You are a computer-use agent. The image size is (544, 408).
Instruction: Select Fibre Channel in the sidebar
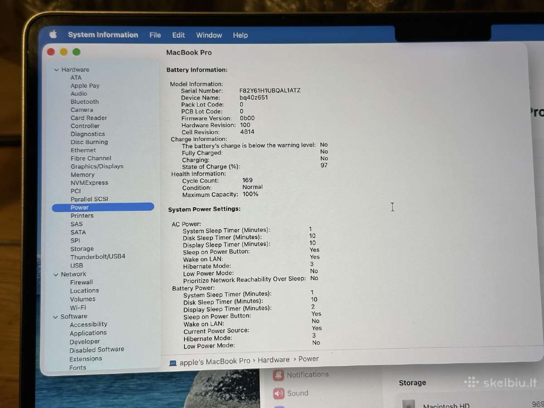coord(91,158)
